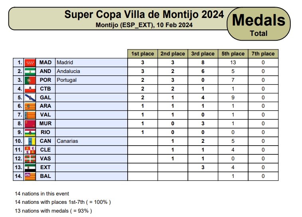Click the CTB flag icon

pyautogui.click(x=30, y=89)
